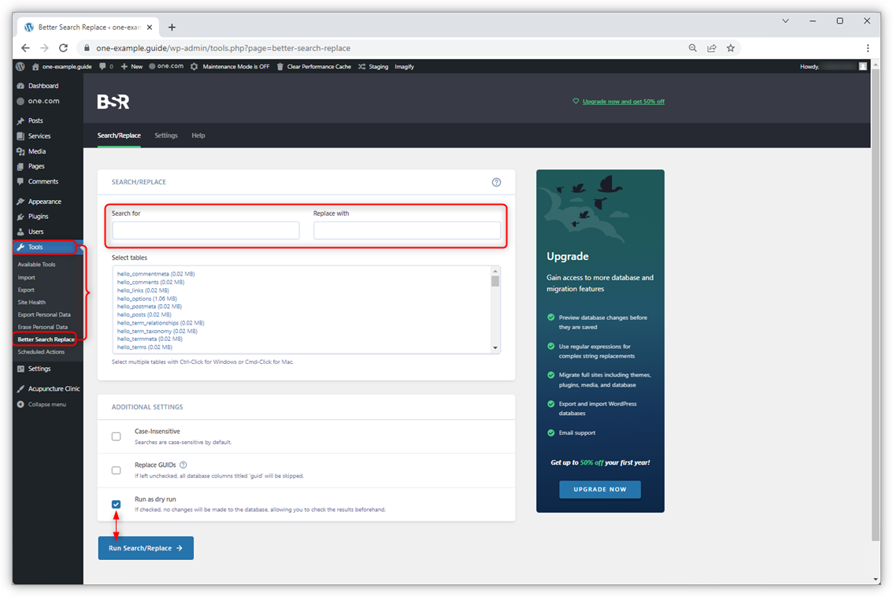893x597 pixels.
Task: Open the Imagify tool
Action: (x=404, y=66)
